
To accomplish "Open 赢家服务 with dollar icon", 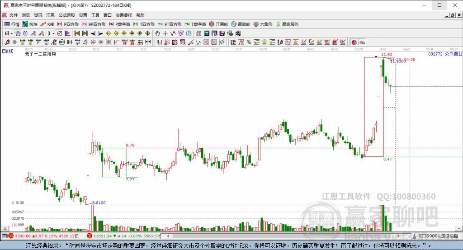I will [287, 24].
